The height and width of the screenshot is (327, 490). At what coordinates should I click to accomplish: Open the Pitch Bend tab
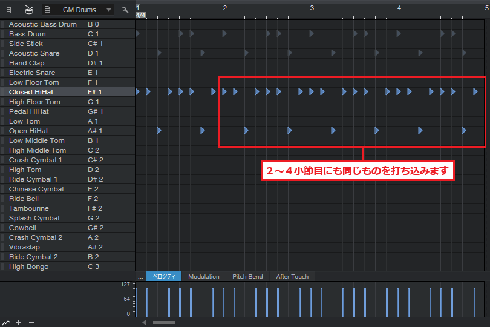click(247, 277)
